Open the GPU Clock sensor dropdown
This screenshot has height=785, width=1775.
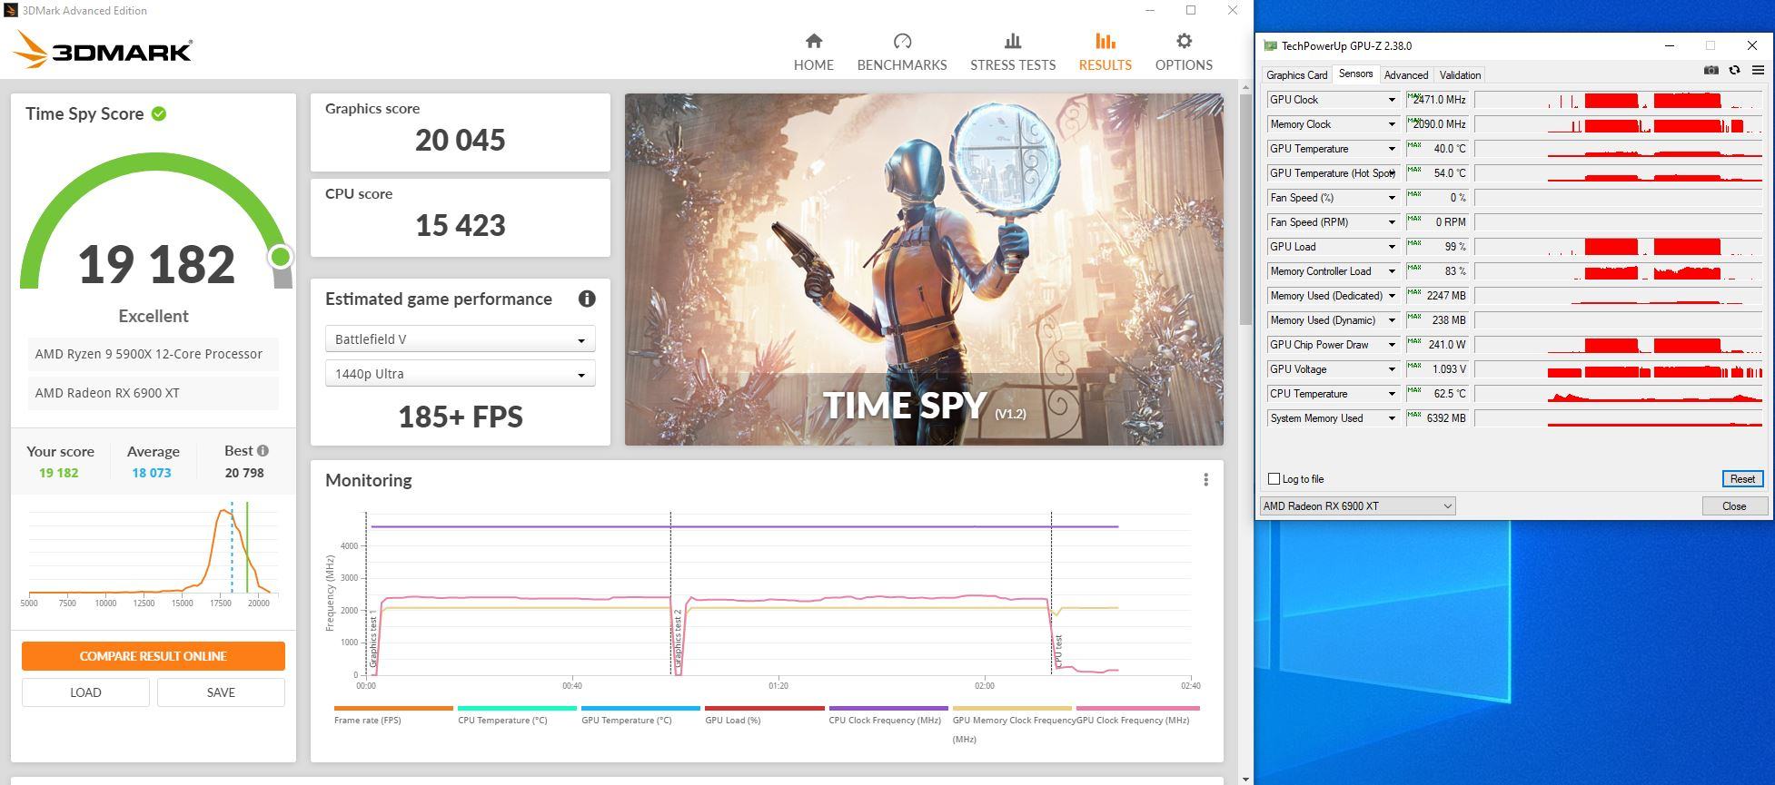tap(1391, 100)
